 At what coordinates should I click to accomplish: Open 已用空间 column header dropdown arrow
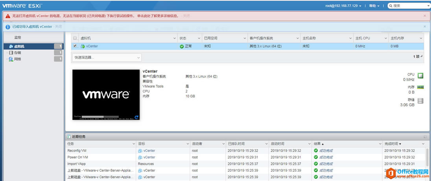[245, 38]
